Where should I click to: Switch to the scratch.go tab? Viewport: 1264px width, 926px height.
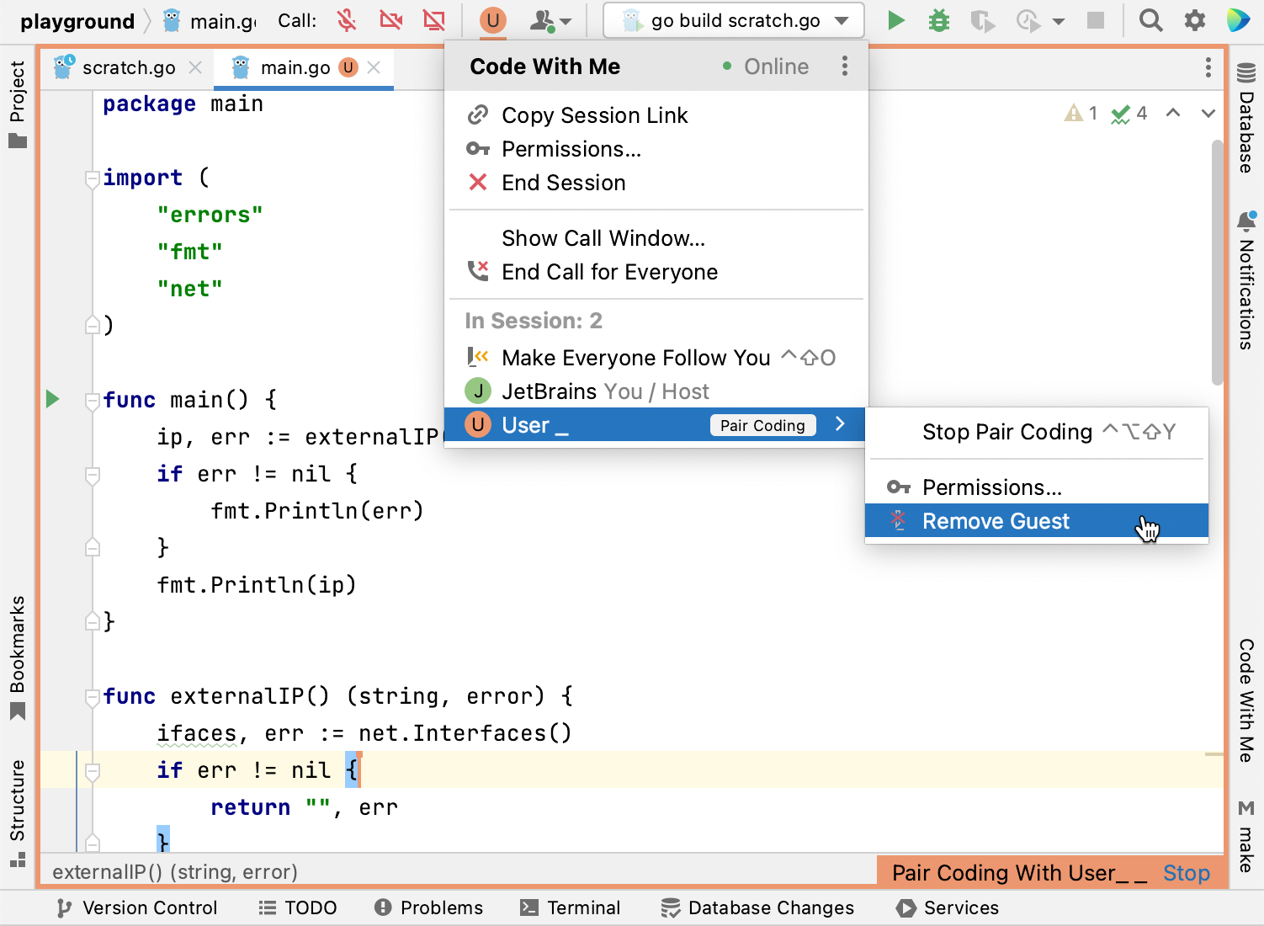click(x=128, y=67)
